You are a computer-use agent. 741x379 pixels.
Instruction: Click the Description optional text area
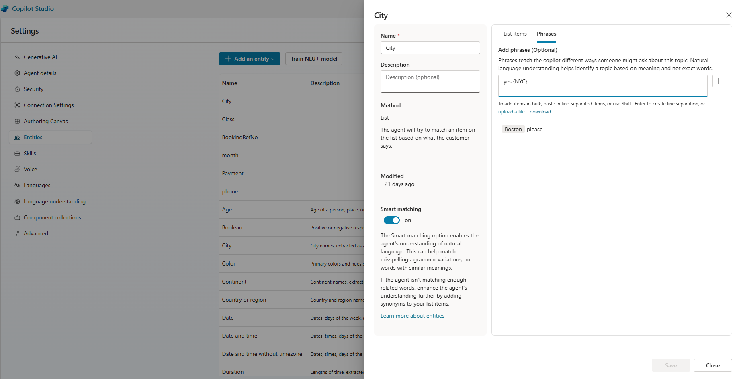pos(430,81)
